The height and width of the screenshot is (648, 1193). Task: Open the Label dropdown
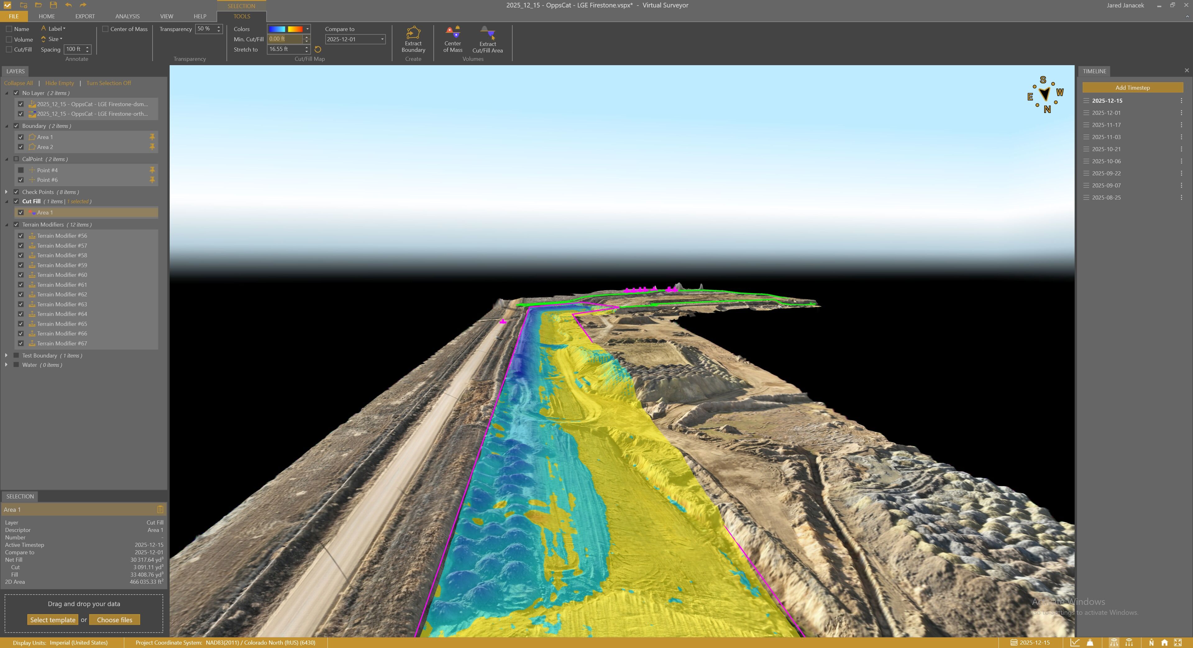[x=54, y=29]
